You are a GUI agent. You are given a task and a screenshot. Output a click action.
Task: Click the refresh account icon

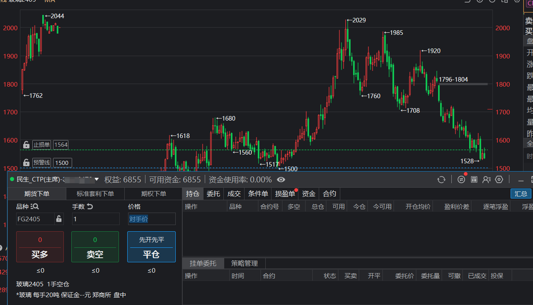pyautogui.click(x=441, y=179)
